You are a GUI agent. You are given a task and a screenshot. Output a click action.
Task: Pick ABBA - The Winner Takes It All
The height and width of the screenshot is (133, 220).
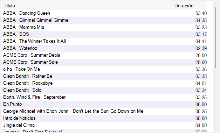click(x=104, y=41)
